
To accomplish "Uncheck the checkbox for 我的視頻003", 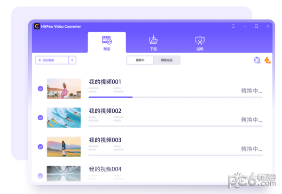I will (40, 147).
